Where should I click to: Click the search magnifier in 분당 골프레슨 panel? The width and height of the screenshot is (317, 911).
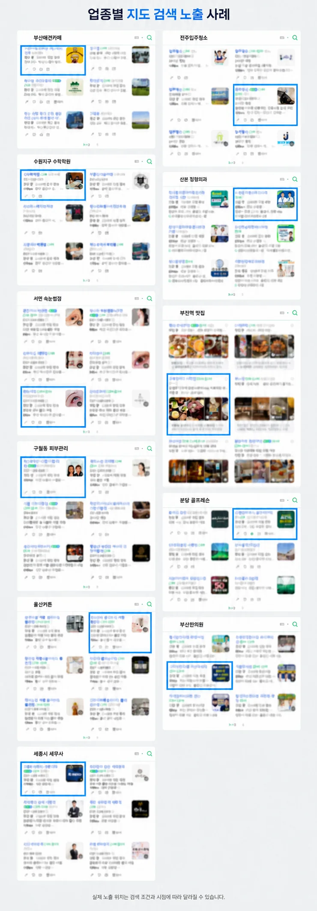pos(295,500)
